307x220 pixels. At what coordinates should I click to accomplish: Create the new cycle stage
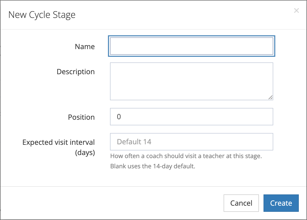click(281, 203)
